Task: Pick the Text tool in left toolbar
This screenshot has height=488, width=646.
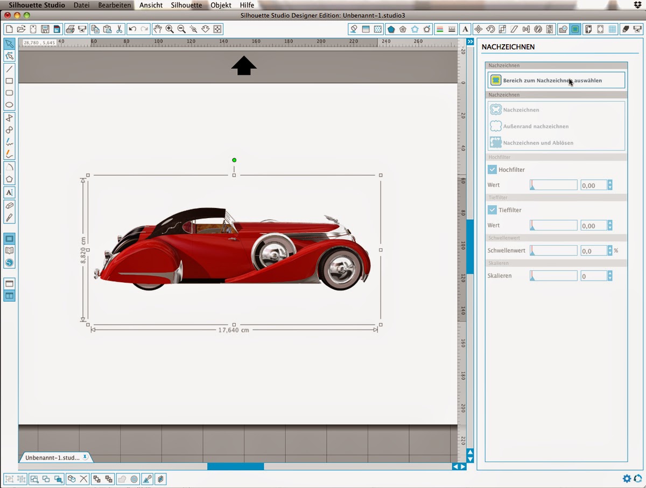Action: click(9, 192)
